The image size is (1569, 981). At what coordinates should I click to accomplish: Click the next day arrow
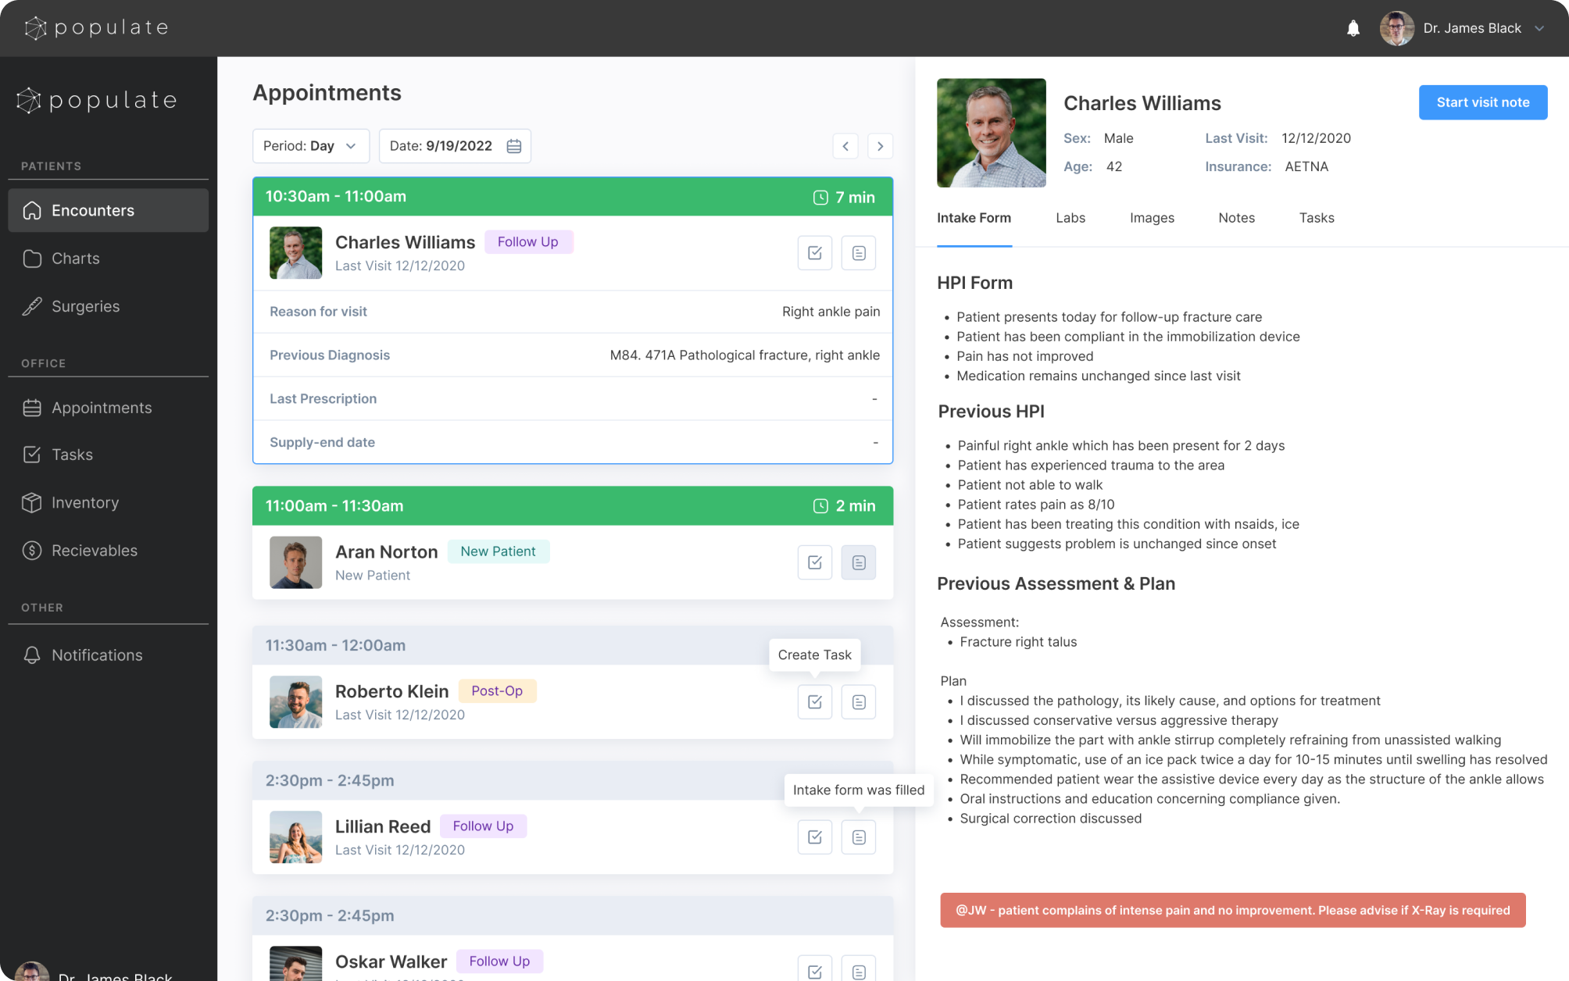click(880, 145)
